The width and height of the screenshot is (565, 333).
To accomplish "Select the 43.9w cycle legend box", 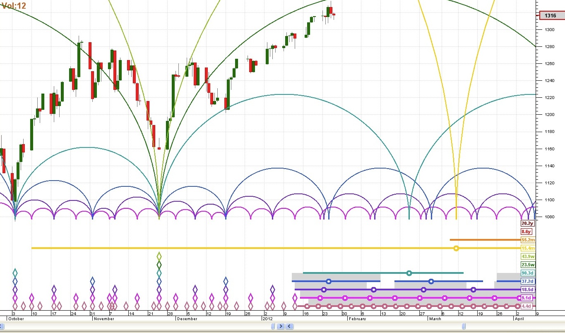I will (527, 256).
